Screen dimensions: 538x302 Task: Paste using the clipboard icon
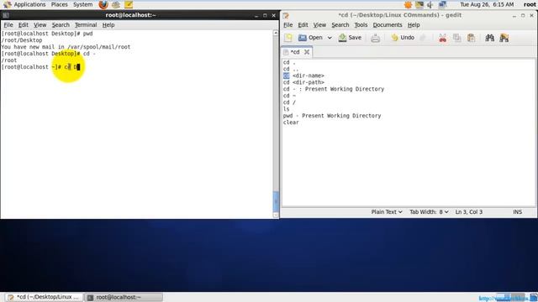click(x=471, y=38)
